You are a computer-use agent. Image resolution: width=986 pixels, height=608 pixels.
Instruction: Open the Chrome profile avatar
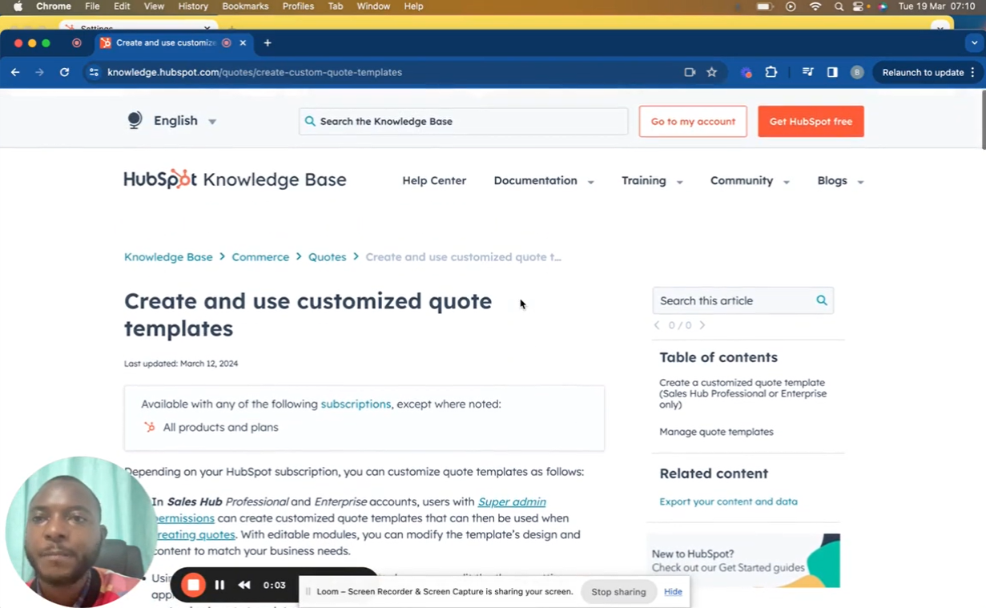click(x=857, y=72)
